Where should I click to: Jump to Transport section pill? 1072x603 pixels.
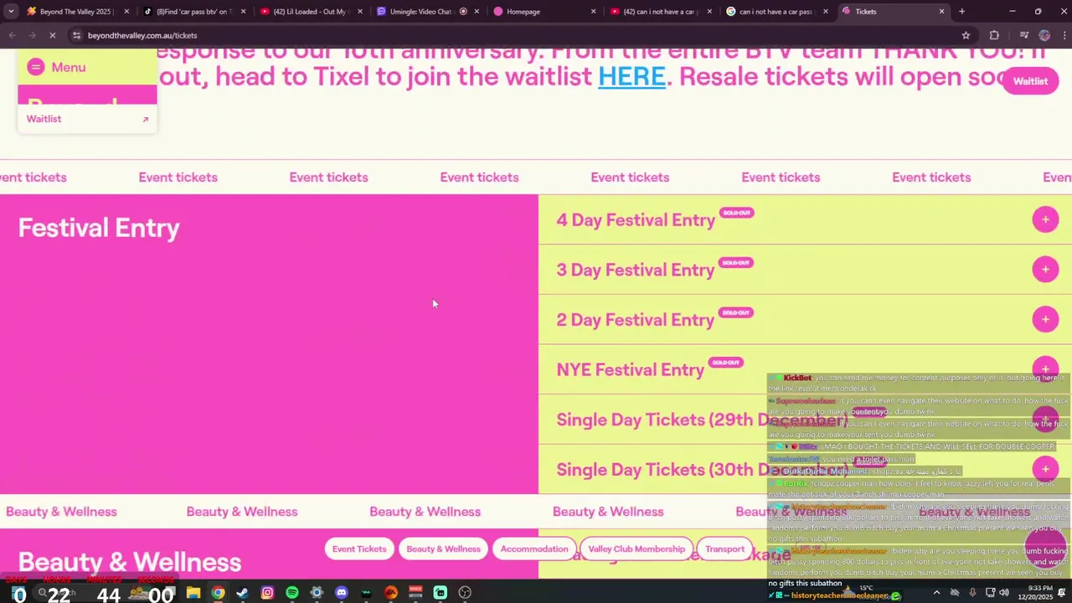coord(724,549)
